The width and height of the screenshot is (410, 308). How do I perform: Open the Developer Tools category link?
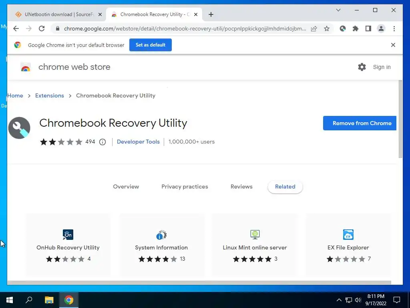coord(138,142)
